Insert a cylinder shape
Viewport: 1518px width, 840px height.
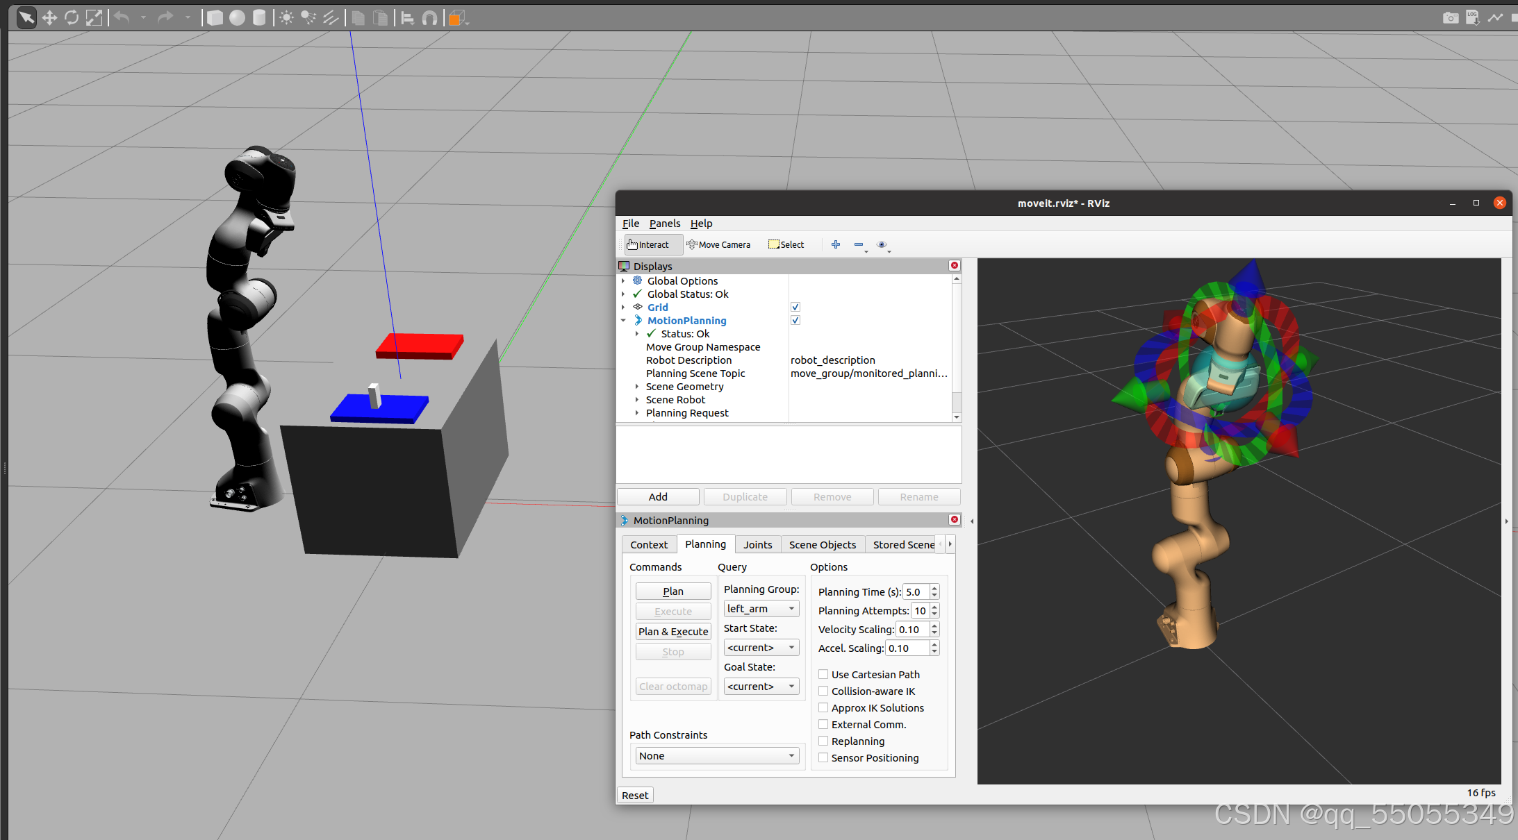tap(259, 18)
